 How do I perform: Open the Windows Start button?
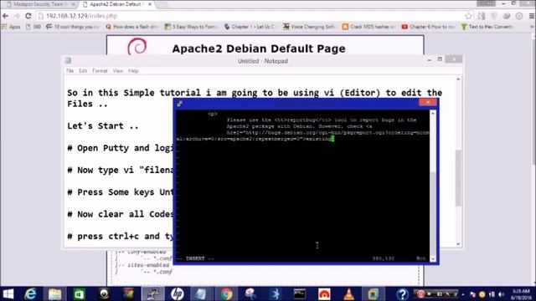click(8, 293)
